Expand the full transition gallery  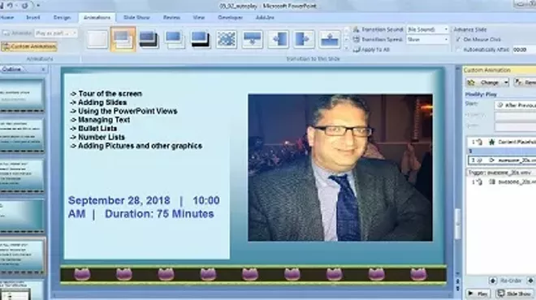click(x=346, y=49)
